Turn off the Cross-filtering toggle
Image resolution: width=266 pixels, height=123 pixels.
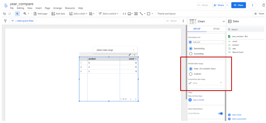(x=221, y=113)
